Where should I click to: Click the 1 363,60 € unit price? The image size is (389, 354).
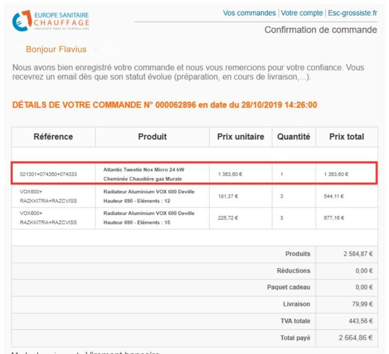click(230, 174)
